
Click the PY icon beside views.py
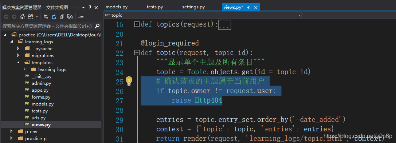pos(27,124)
